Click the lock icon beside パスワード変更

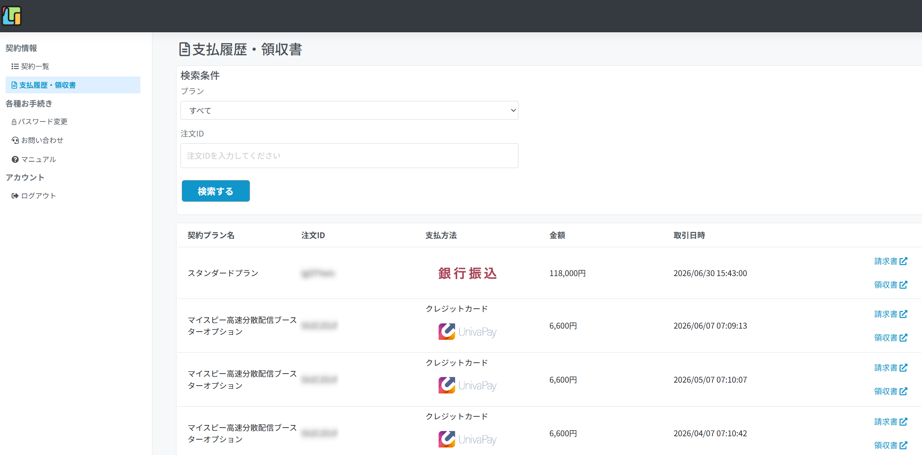(14, 122)
